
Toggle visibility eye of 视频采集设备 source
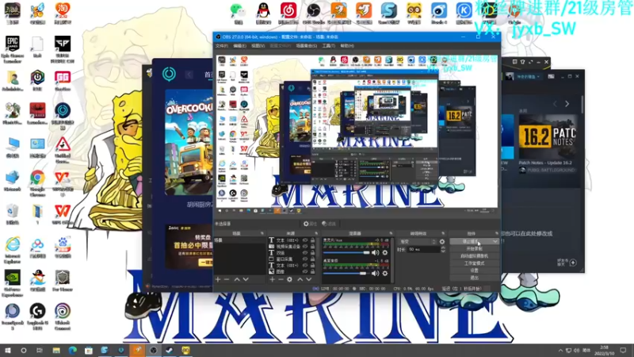tap(305, 247)
